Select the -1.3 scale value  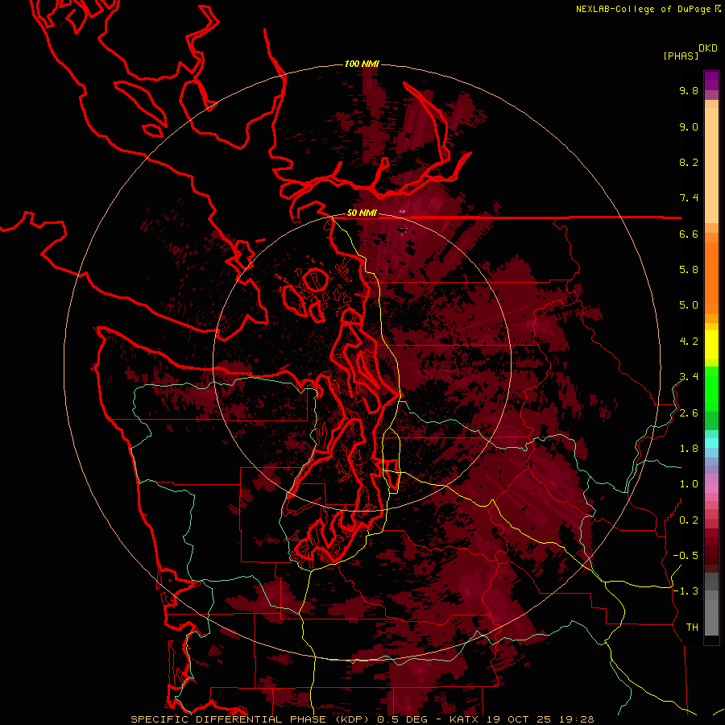686,591
